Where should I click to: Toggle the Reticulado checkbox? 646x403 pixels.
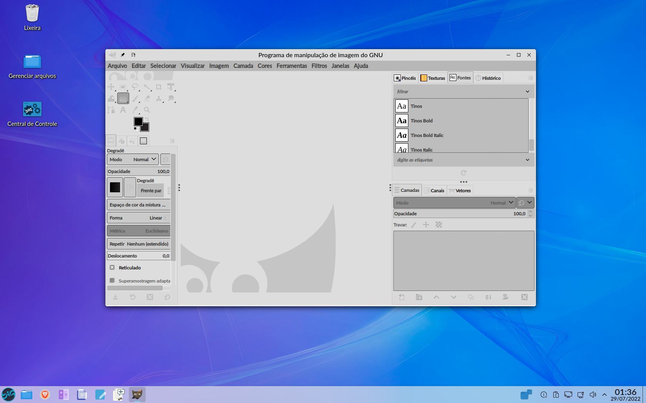[112, 268]
